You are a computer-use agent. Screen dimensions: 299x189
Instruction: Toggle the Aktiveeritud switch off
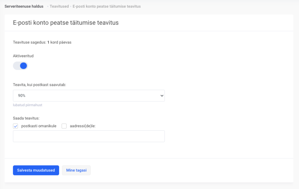pyautogui.click(x=20, y=66)
